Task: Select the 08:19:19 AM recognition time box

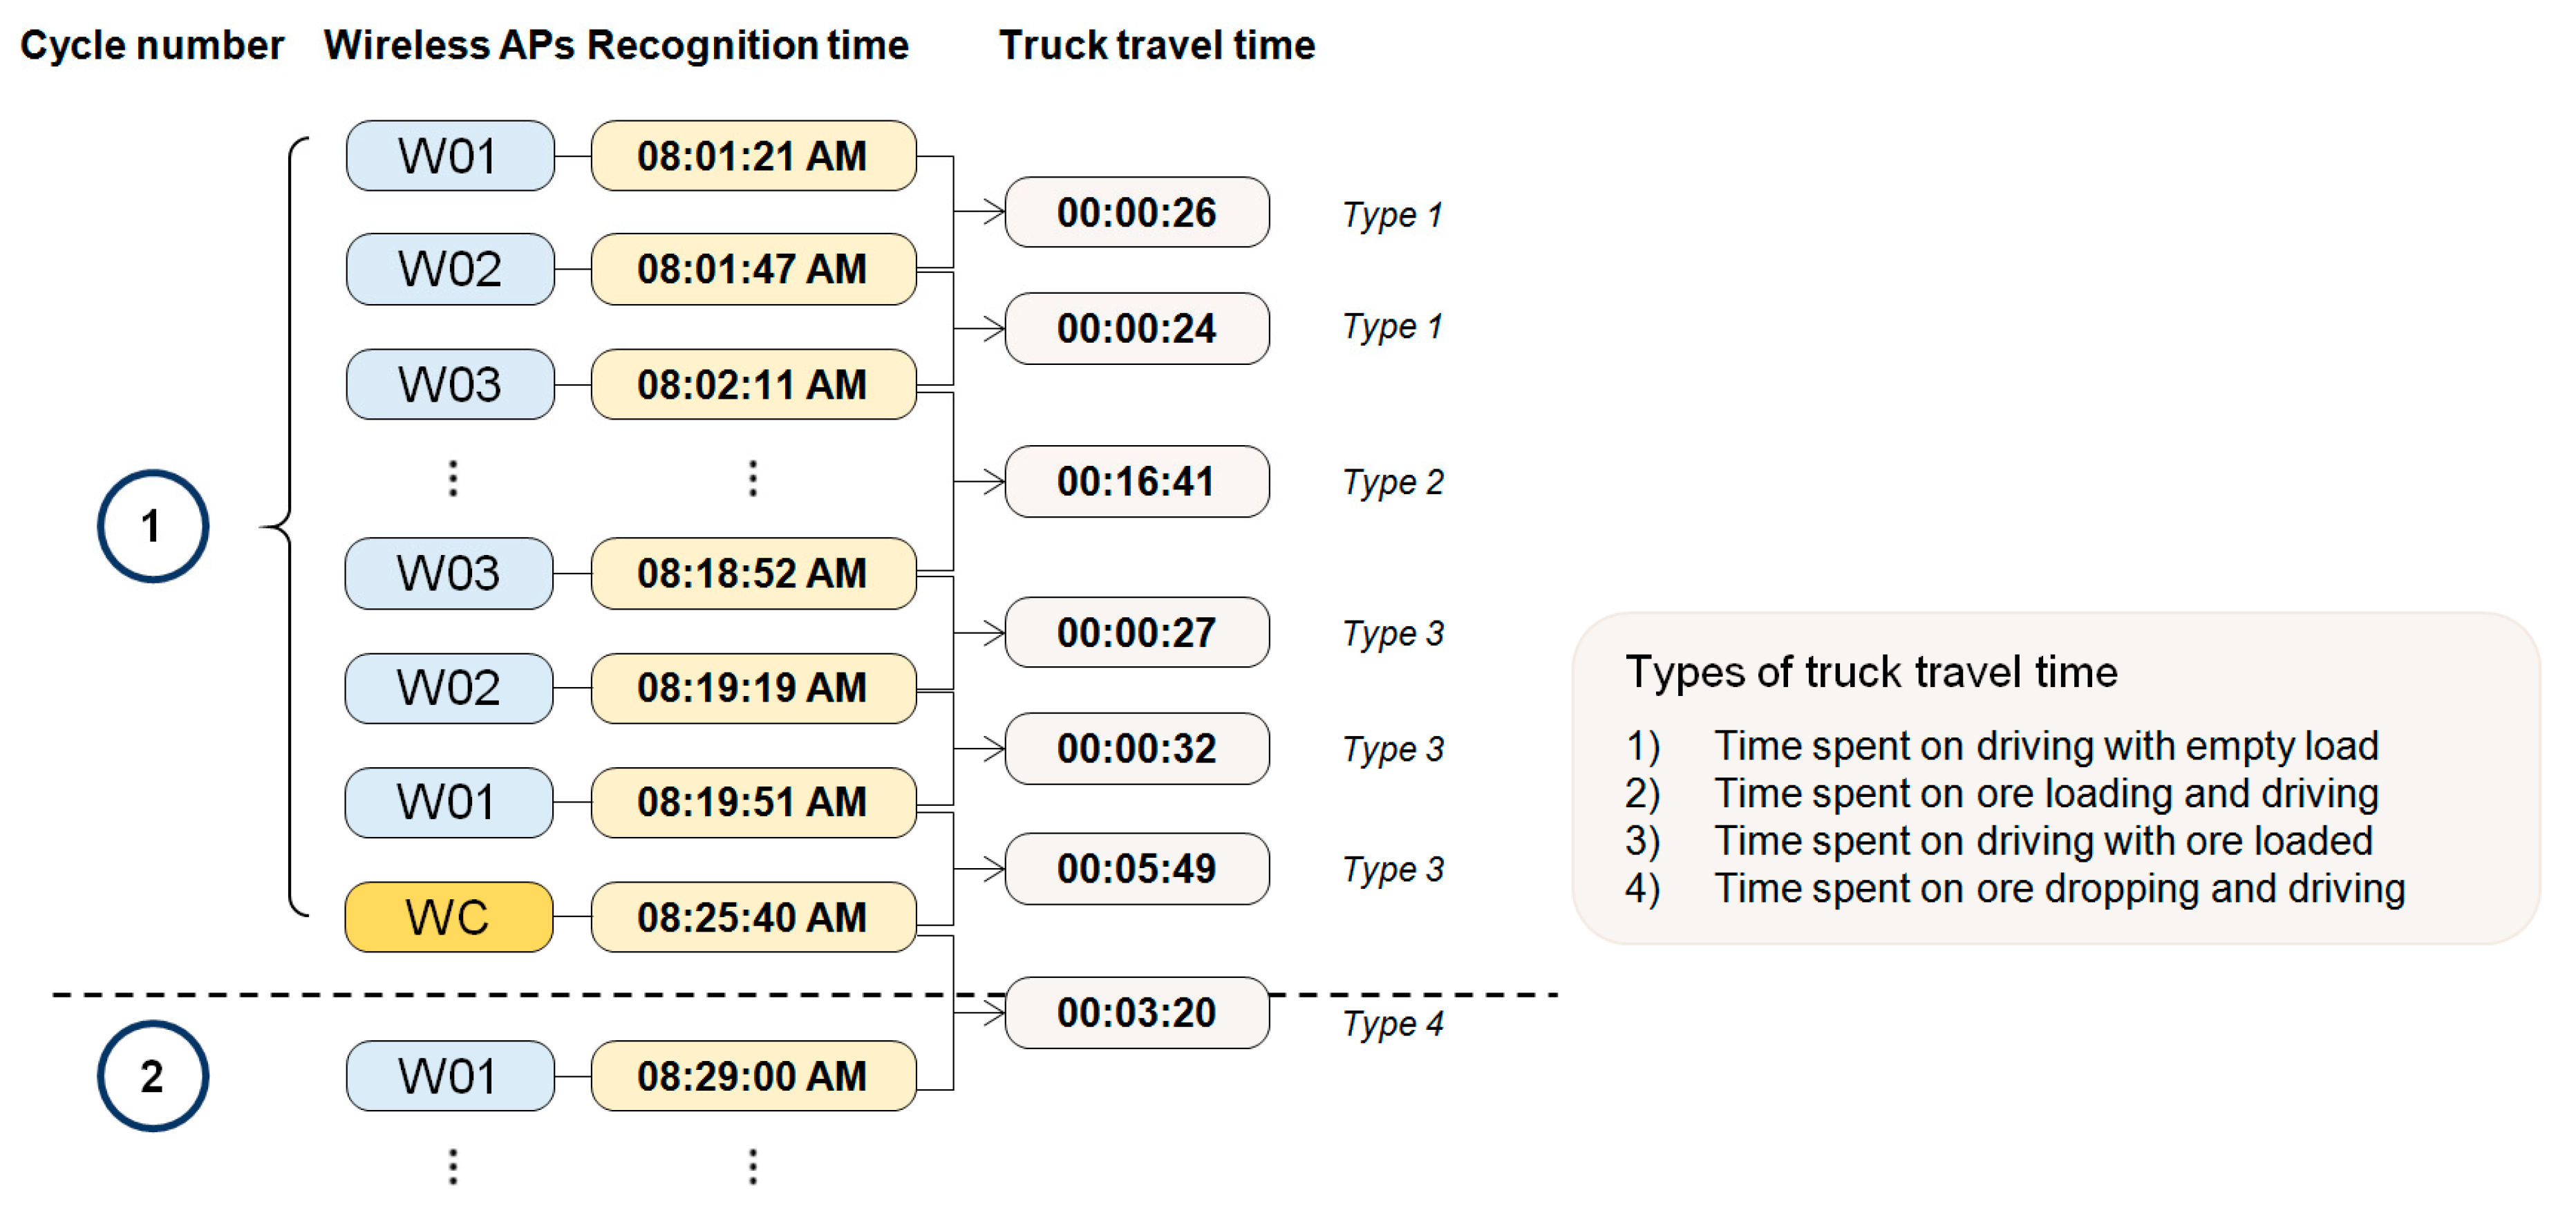Action: pyautogui.click(x=753, y=688)
